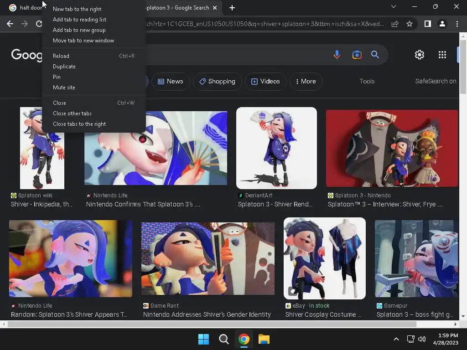Show hidden system tray icons
The image size is (467, 350).
pyautogui.click(x=396, y=339)
